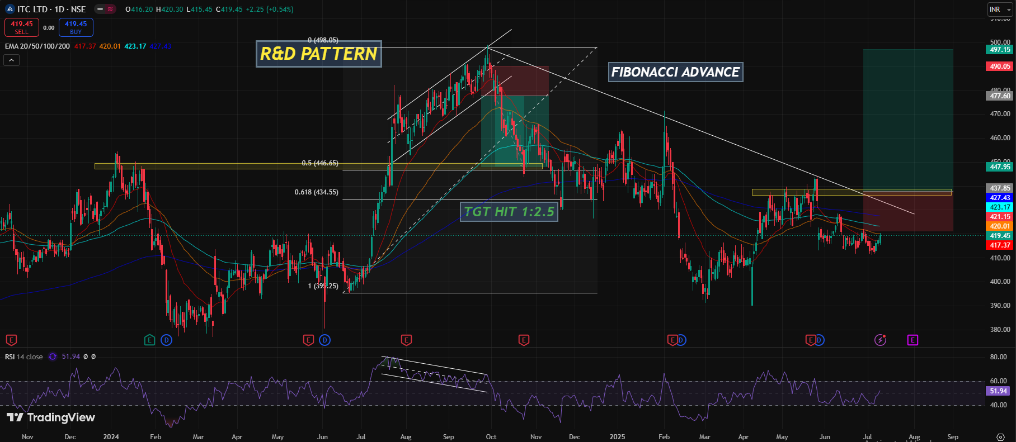Viewport: 1016px width, 442px height.
Task: Click the gray 437.85 price-axis label
Action: (x=1000, y=188)
